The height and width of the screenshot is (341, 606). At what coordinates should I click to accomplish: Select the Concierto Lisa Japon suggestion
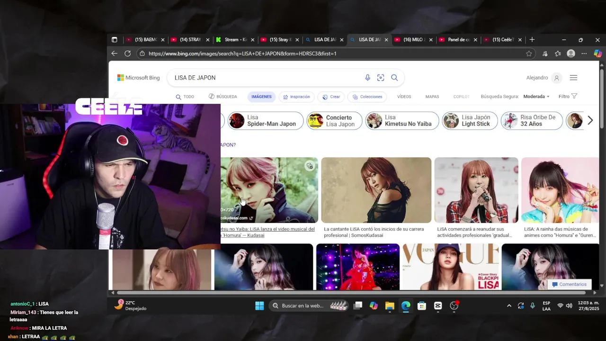pos(334,121)
